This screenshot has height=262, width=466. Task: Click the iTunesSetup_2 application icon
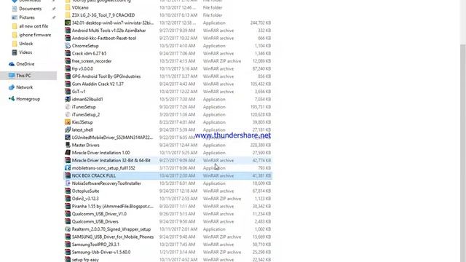68,114
